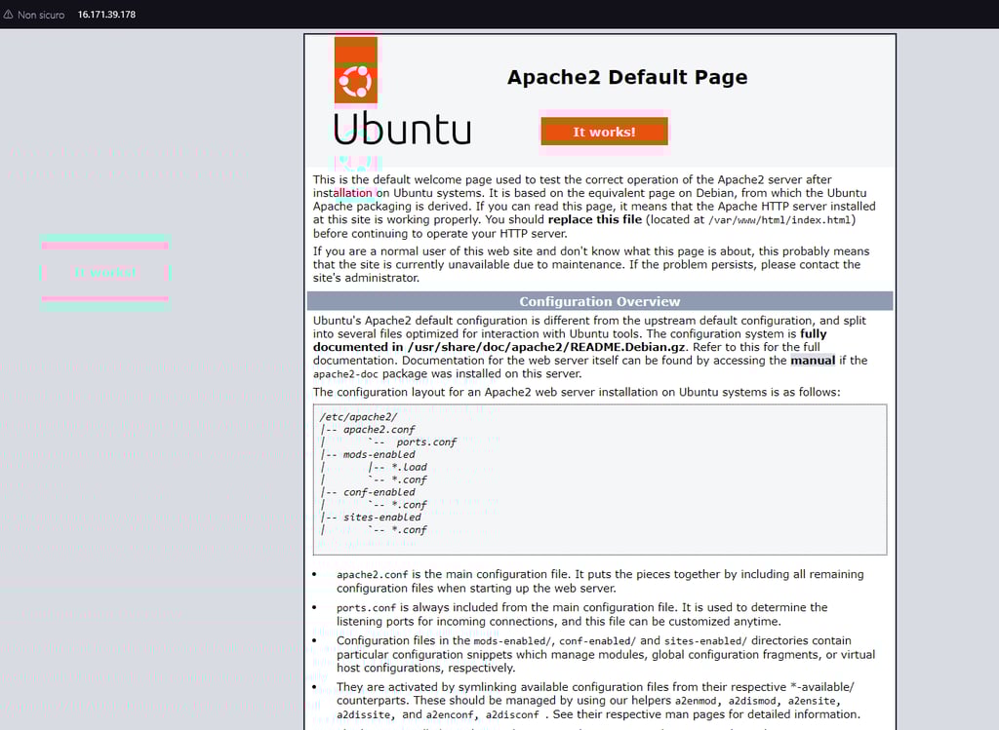Image resolution: width=999 pixels, height=730 pixels.
Task: Click the orange "It works!" banner
Action: coord(604,132)
